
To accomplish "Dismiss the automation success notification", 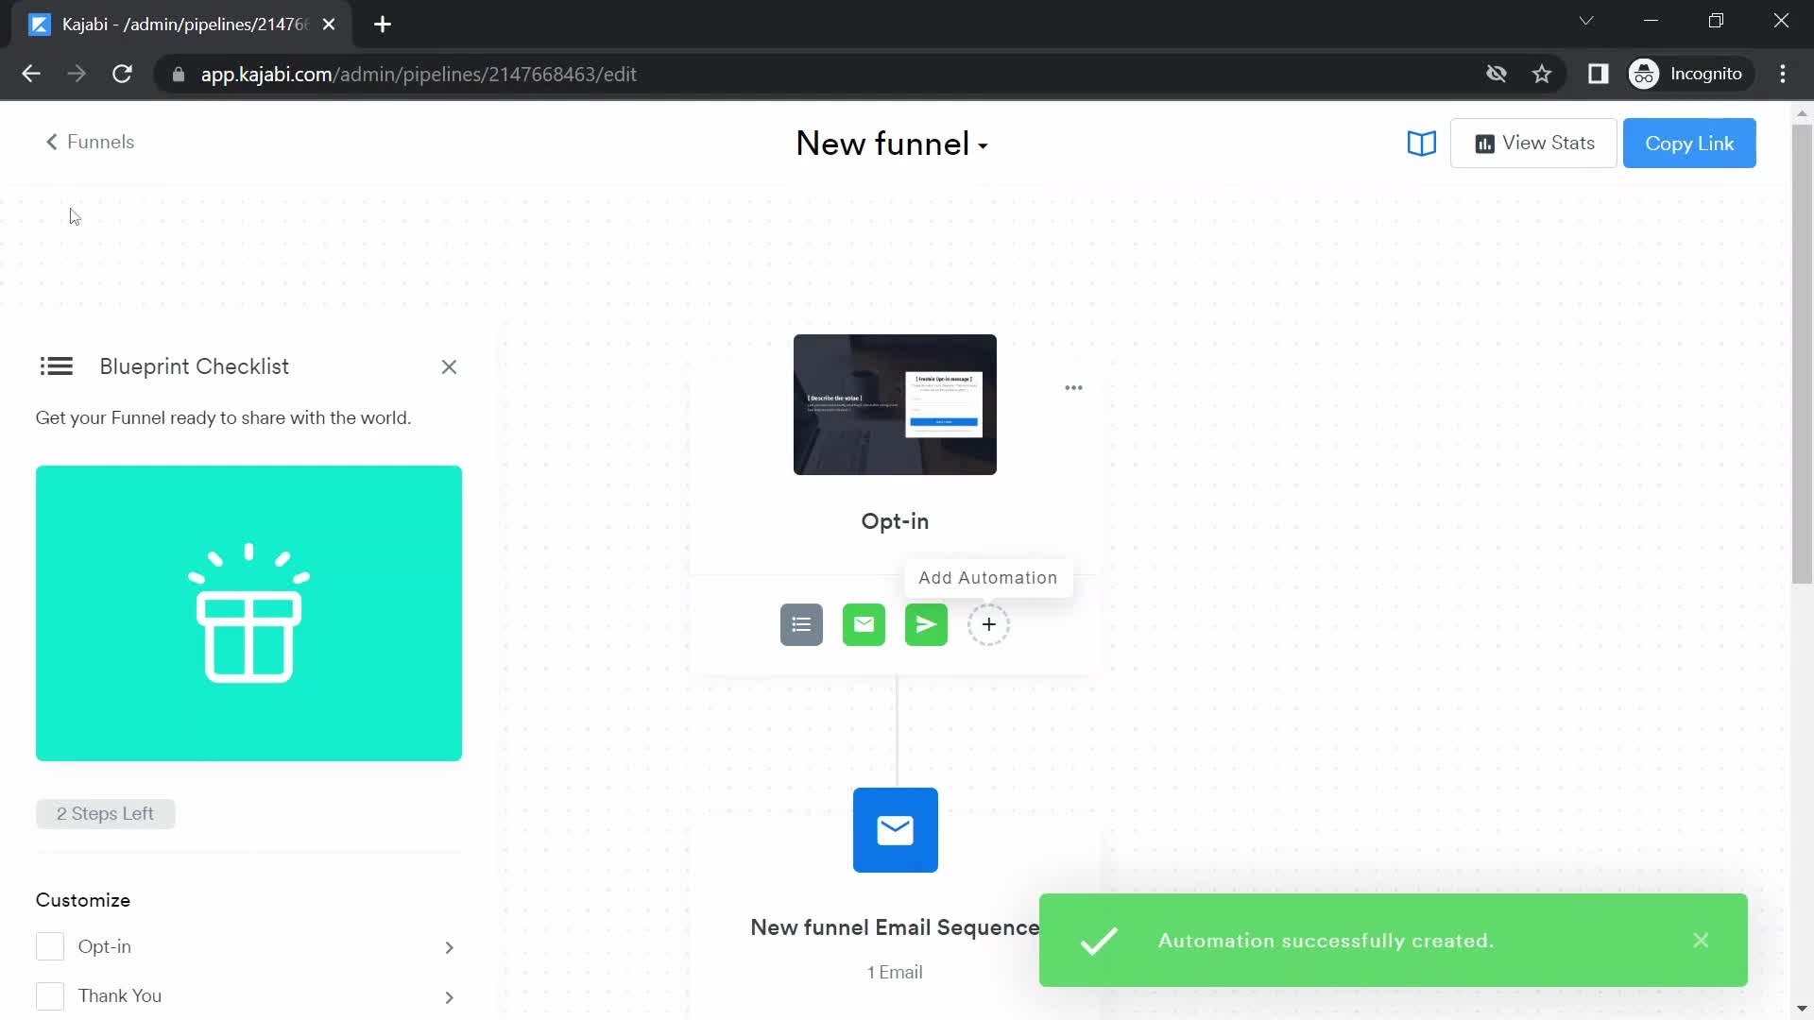I will pyautogui.click(x=1701, y=939).
